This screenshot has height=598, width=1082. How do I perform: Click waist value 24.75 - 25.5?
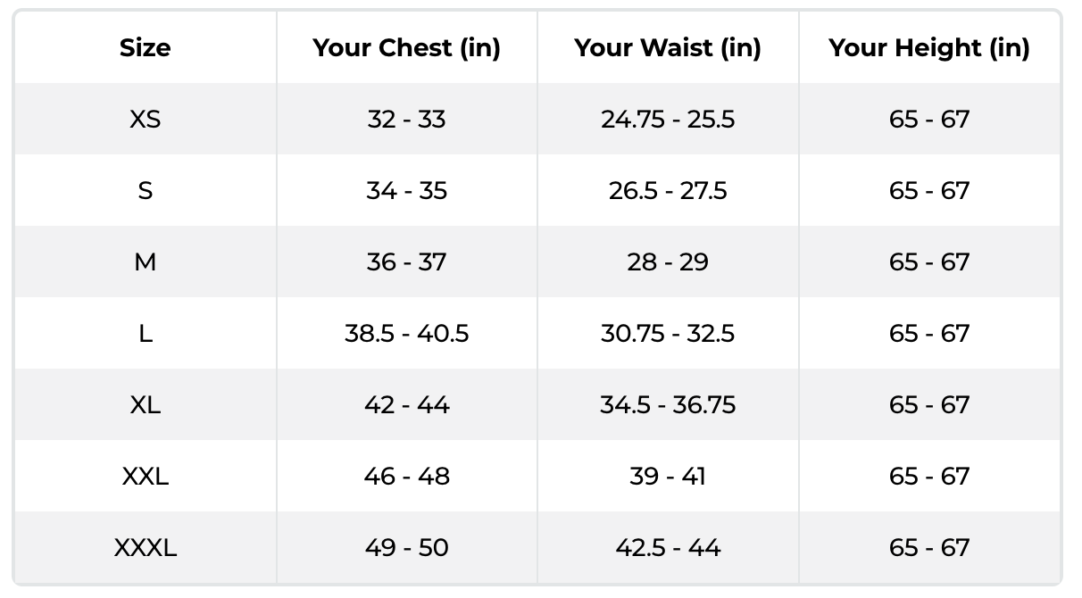(x=668, y=119)
